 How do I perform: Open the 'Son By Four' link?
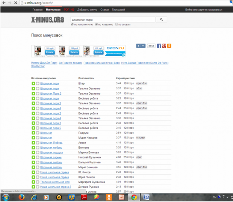38,66
